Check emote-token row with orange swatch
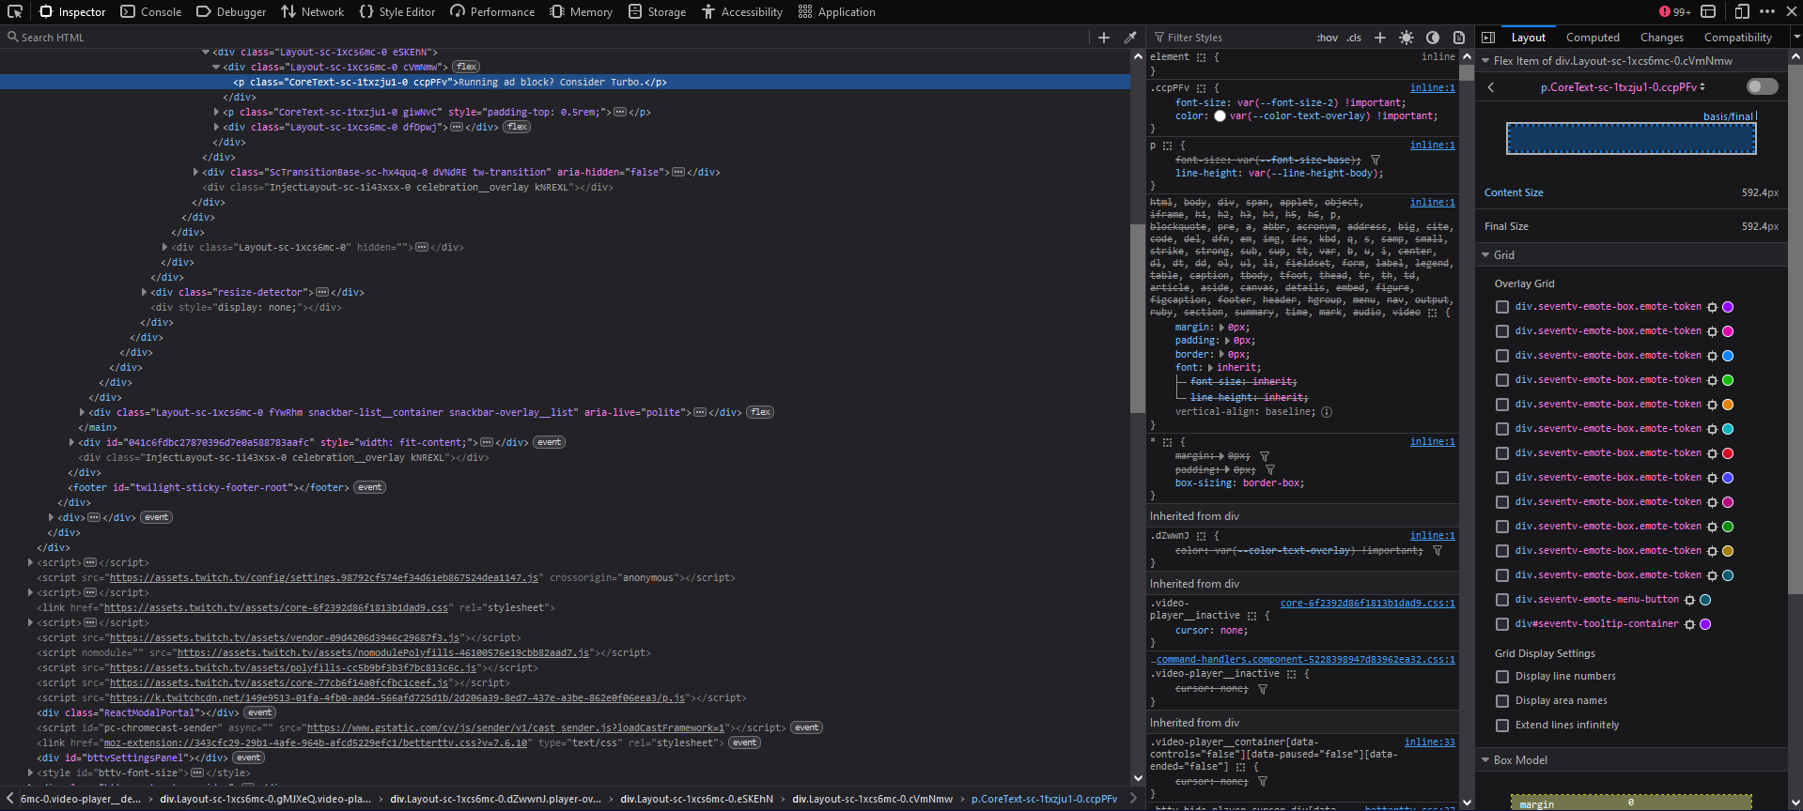This screenshot has width=1803, height=811. coord(1502,405)
